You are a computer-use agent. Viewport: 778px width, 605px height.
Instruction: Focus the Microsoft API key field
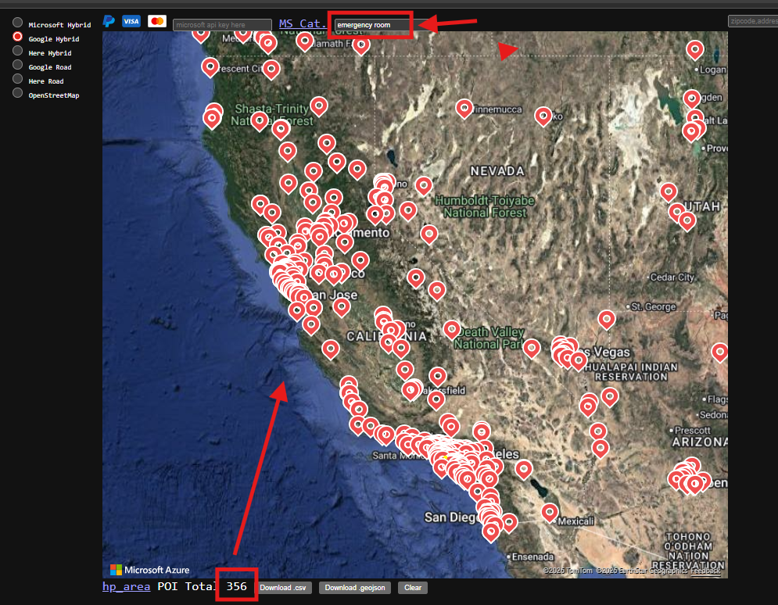[222, 25]
